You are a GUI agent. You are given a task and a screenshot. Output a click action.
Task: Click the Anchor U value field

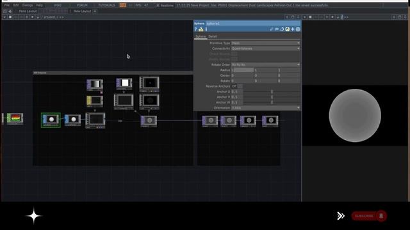pyautogui.click(x=237, y=91)
